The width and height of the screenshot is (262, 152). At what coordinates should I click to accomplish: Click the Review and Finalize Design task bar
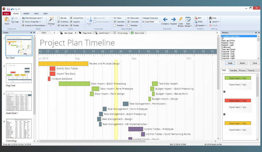click(63, 64)
